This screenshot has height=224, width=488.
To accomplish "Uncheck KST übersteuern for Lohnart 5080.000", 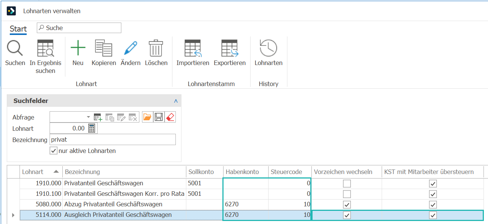I will click(x=433, y=205).
